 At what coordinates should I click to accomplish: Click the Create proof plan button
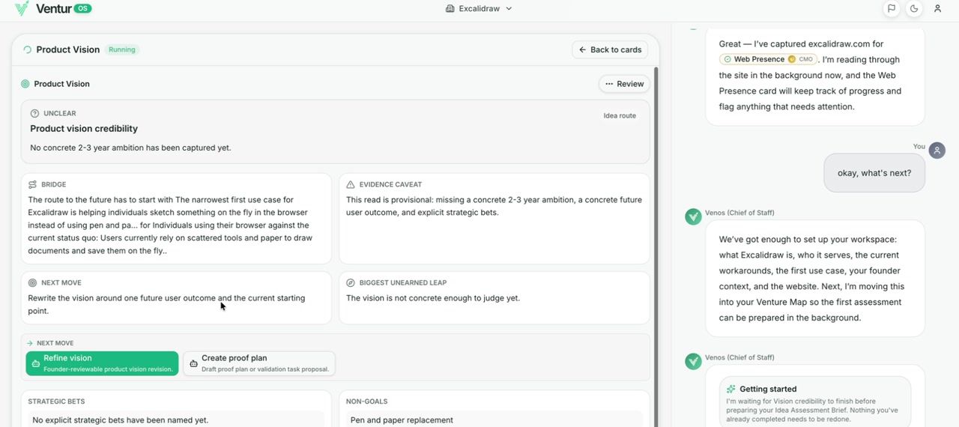259,363
